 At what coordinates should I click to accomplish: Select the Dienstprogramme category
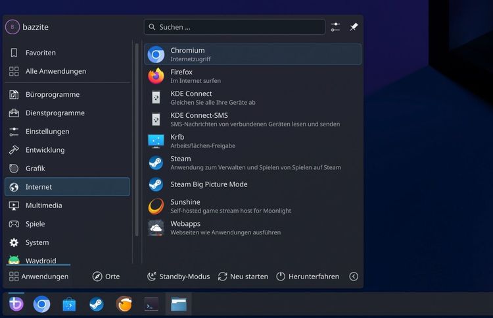(x=67, y=113)
